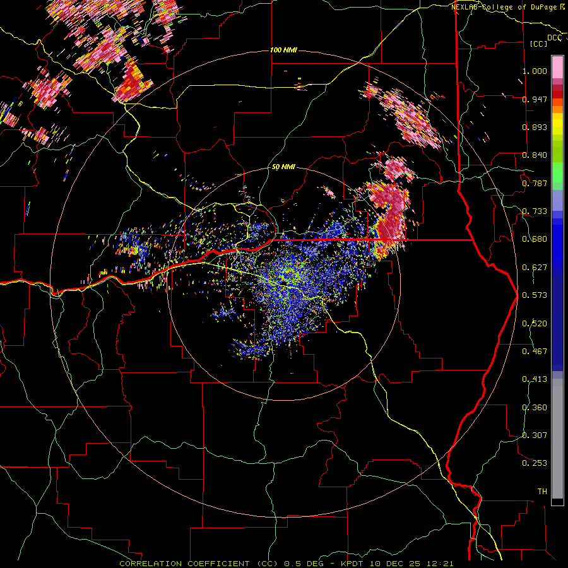Image resolution: width=568 pixels, height=568 pixels.
Task: Click the 0.627 color scale value
Action: click(x=535, y=268)
